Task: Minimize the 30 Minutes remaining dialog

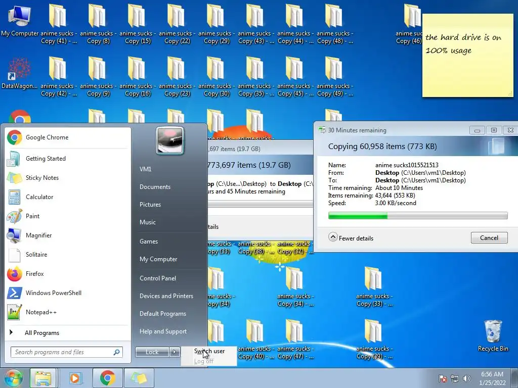Action: click(477, 130)
